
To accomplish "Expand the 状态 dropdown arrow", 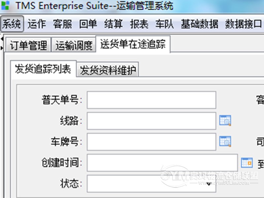I will point(209,184).
